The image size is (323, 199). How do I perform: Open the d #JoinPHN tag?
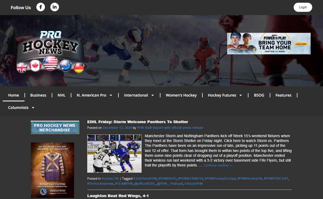point(194,184)
